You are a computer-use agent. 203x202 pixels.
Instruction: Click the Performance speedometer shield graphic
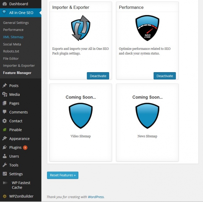click(147, 28)
